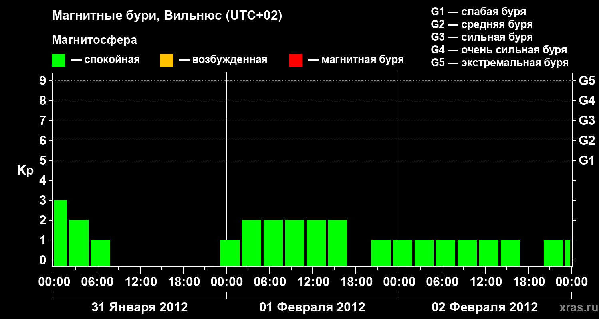
Task: Click the Kp 1 bar crossing midnight into 01 Февраля
Action: click(x=230, y=253)
